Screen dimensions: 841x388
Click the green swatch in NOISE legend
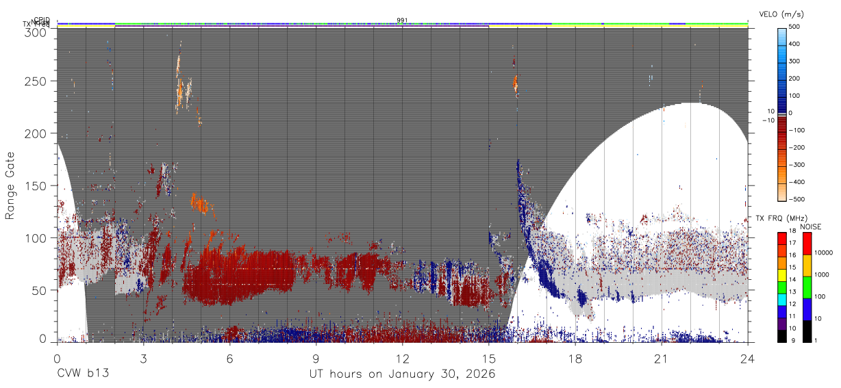pos(806,287)
